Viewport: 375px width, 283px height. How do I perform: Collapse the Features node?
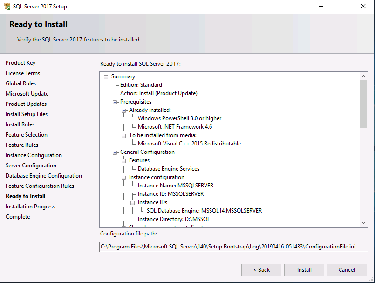coord(123,161)
